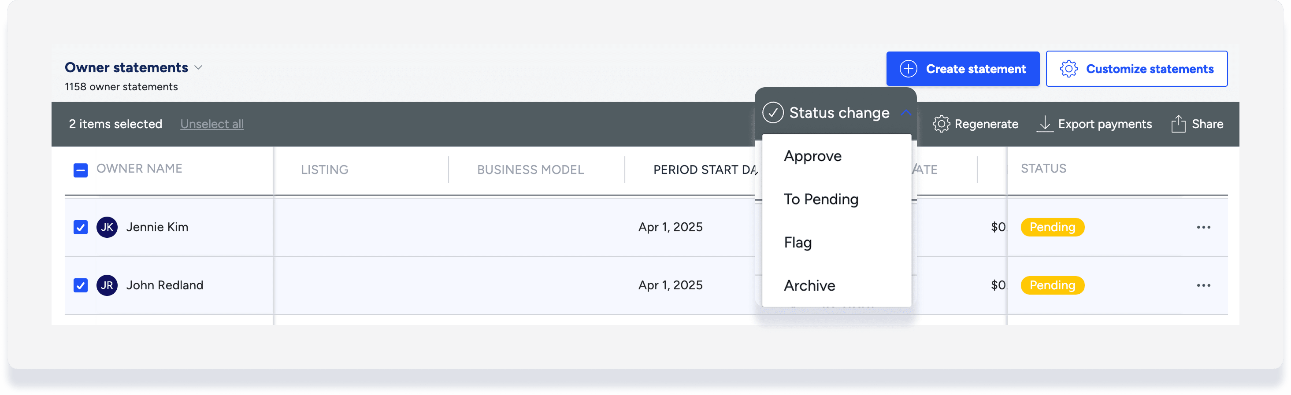Select Approve from the status menu

(x=812, y=156)
